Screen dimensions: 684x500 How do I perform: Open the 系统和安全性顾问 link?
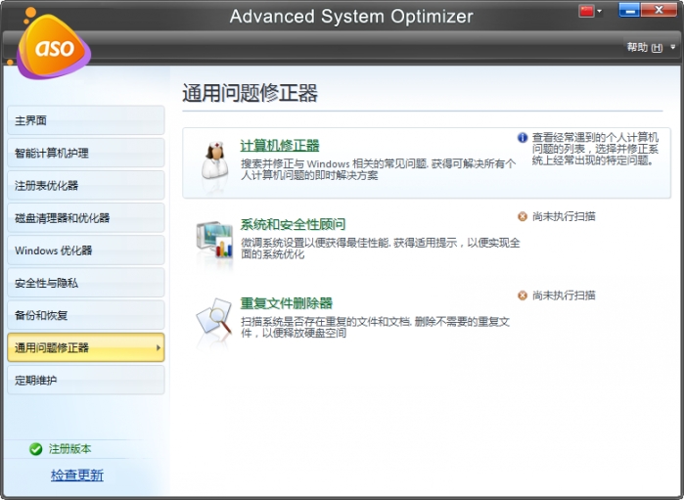pyautogui.click(x=293, y=224)
